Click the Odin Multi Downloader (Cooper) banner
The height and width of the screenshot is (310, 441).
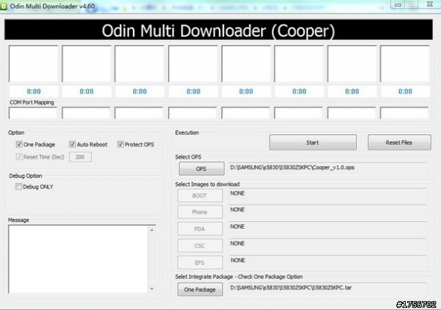pyautogui.click(x=218, y=30)
